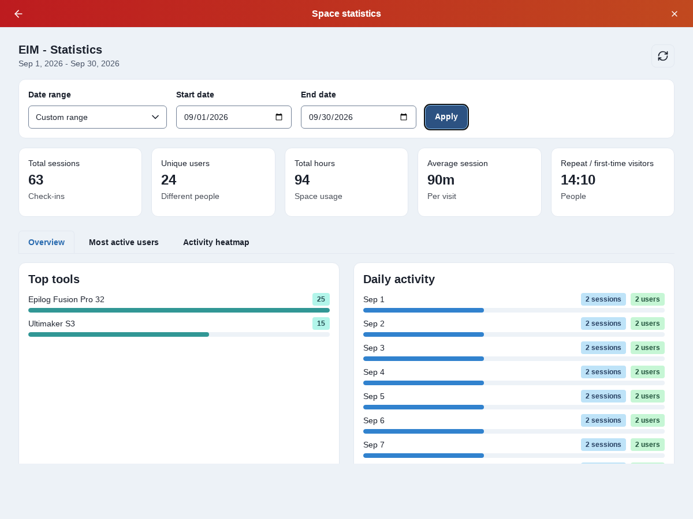This screenshot has width=693, height=519.
Task: Click the Sep 6 activity bar
Action: coord(514,431)
